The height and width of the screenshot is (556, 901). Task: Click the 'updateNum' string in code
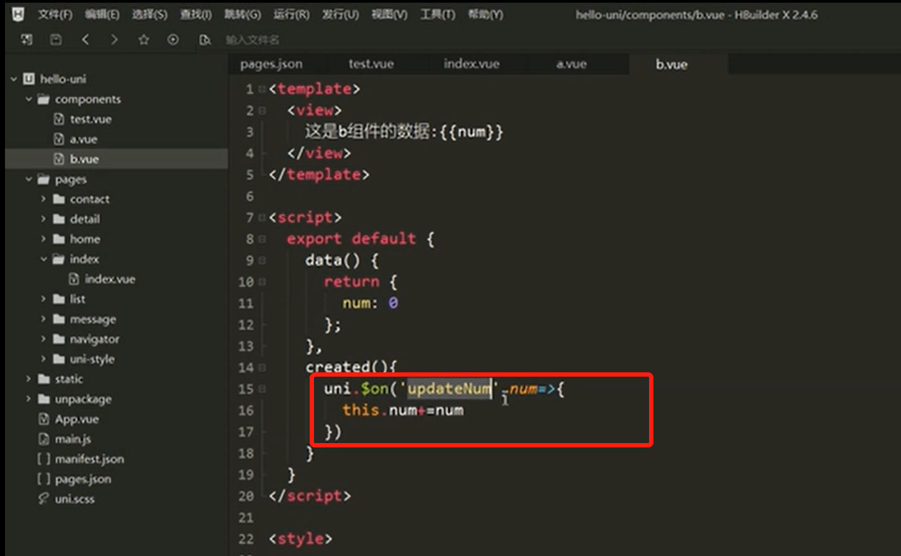click(449, 389)
